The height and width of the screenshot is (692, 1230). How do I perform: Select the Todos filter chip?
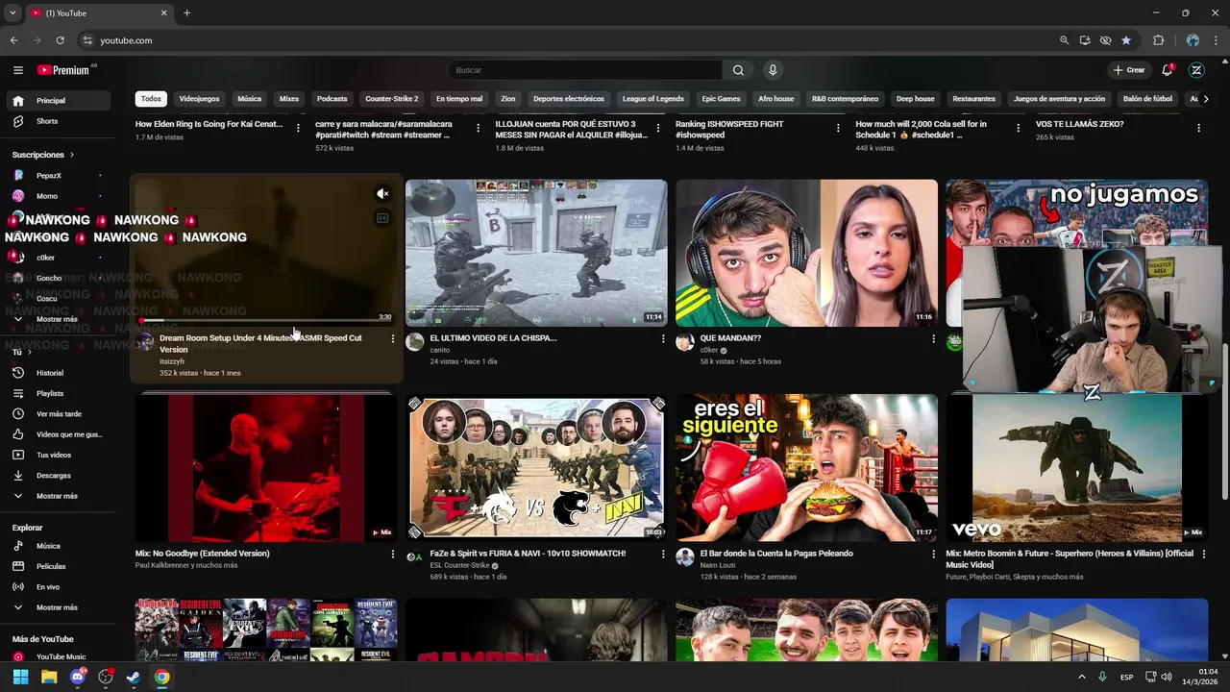point(151,99)
